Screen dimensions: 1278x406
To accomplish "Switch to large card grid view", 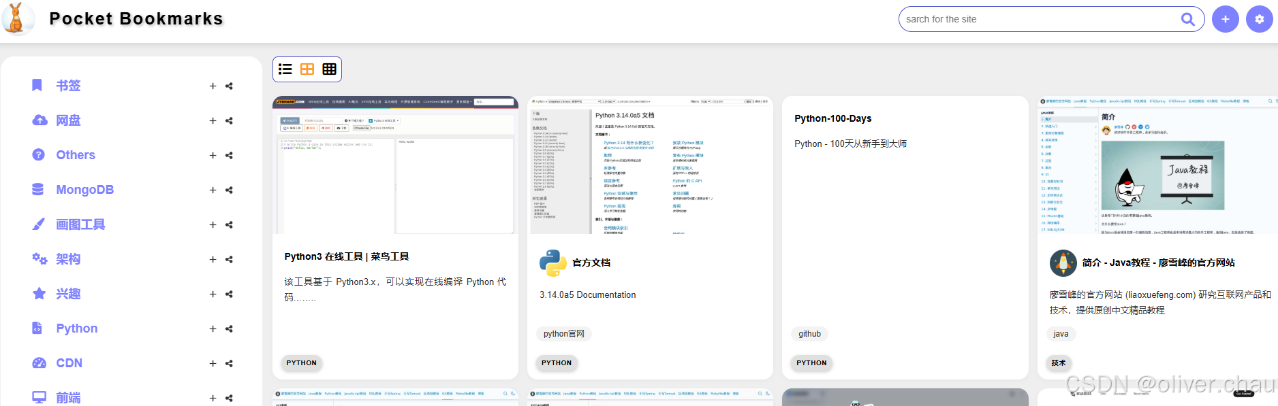I will tap(307, 69).
